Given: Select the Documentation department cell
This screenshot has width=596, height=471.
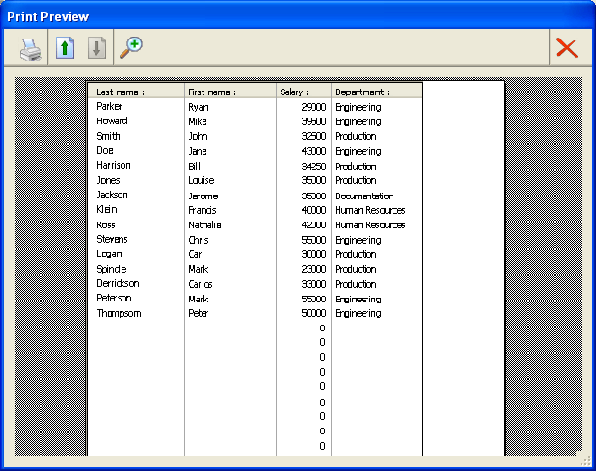Looking at the screenshot, I should [x=364, y=196].
